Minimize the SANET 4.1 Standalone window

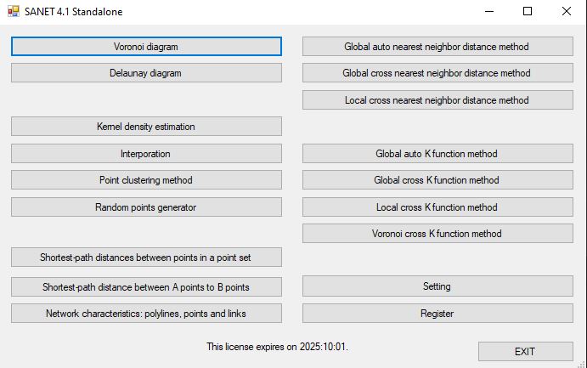point(489,11)
